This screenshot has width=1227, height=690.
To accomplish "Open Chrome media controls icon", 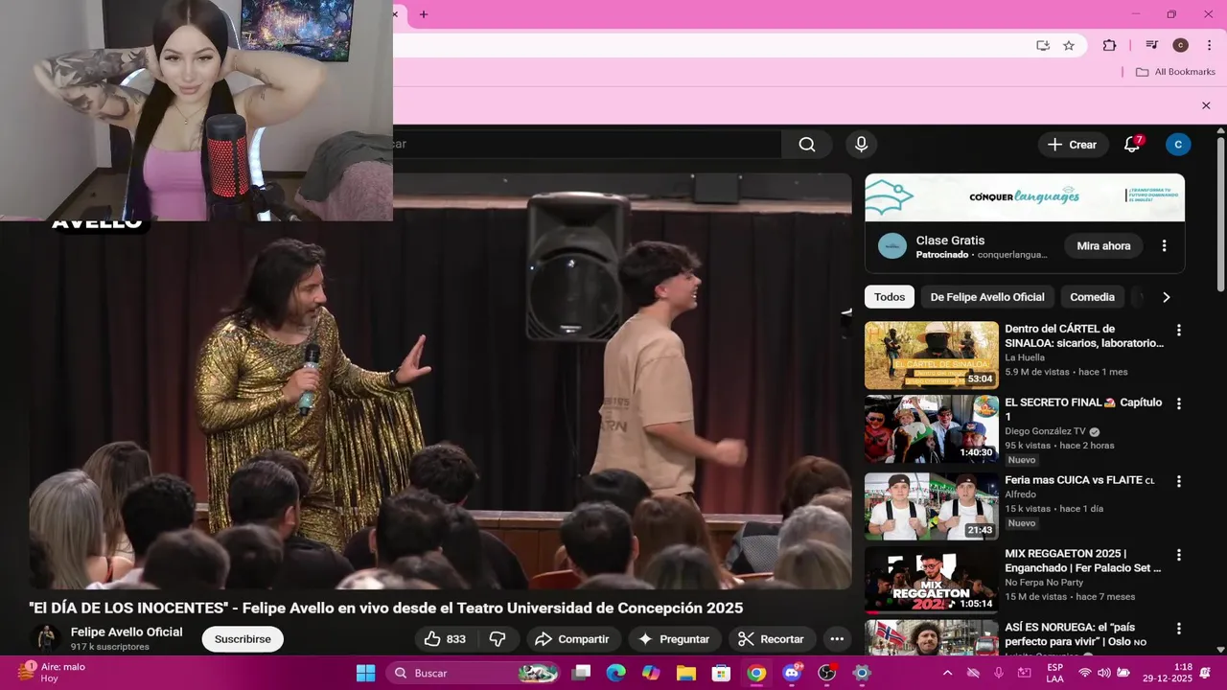I will click(x=1152, y=45).
